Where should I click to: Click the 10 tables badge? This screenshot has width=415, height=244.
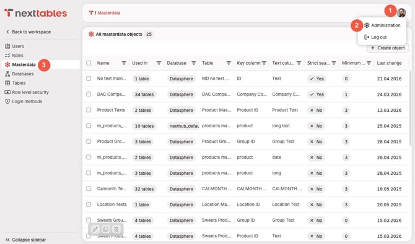(x=144, y=126)
